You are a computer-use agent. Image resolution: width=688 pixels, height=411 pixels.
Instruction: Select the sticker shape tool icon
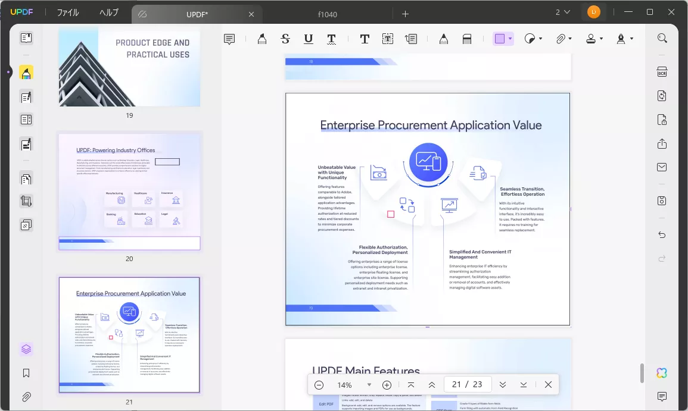530,39
